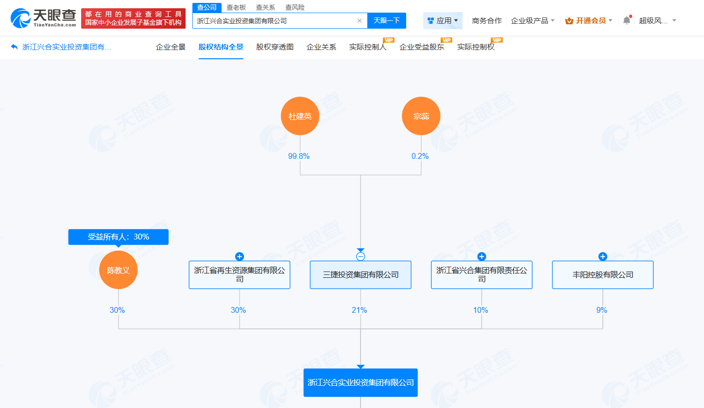Expand the 丰阳控股有限公司 node

(x=602, y=256)
